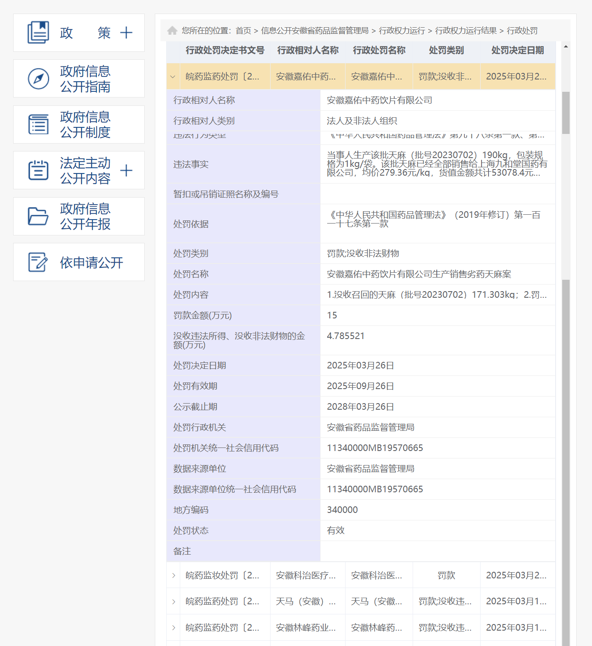Expand 法定主动公开内容 with its plus sign
Viewport: 592px width, 646px height.
(126, 170)
